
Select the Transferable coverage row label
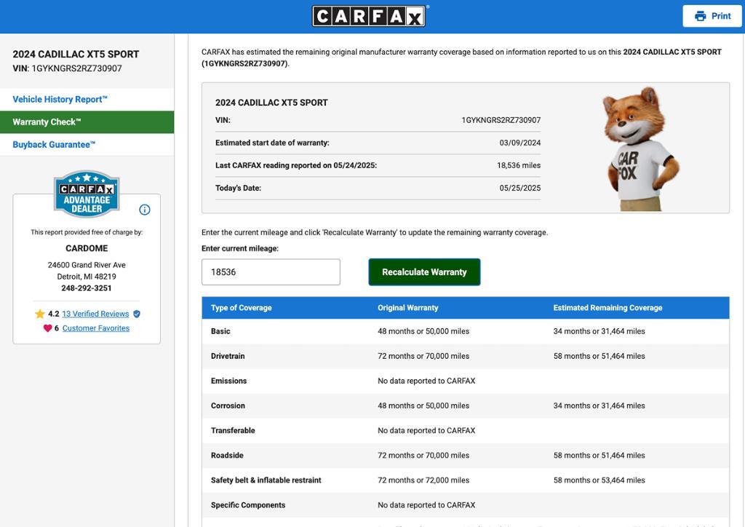pyautogui.click(x=233, y=430)
